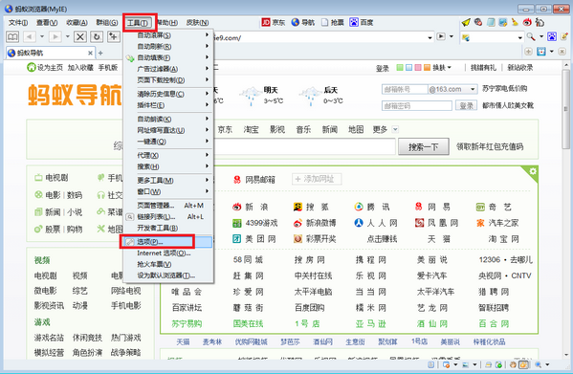Open the 文件 menu
The height and width of the screenshot is (374, 573).
click(x=18, y=23)
